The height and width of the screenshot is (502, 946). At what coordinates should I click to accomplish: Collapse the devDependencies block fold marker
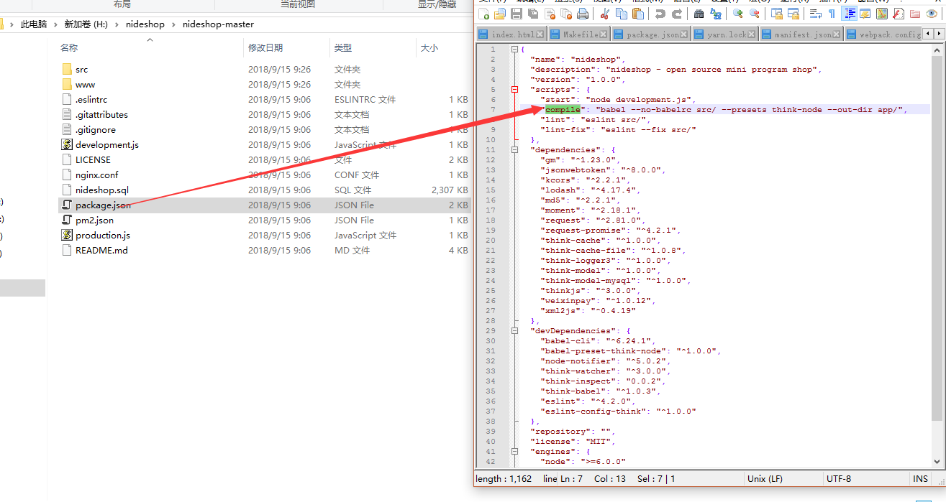point(514,331)
